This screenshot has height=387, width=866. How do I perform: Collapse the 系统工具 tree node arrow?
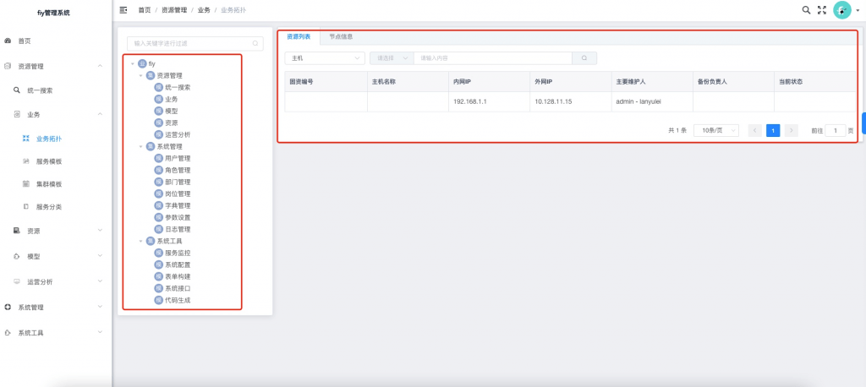click(x=141, y=242)
